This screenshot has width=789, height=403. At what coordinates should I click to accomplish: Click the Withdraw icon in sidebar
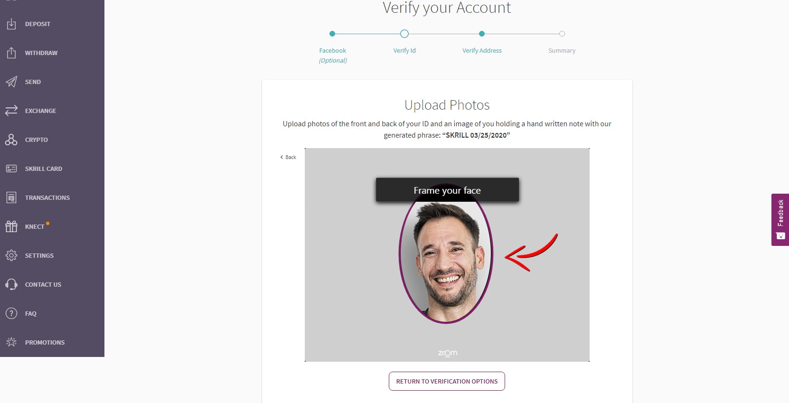point(11,53)
